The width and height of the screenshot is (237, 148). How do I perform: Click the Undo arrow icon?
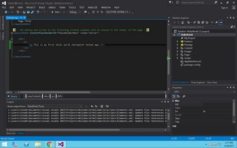[38, 12]
